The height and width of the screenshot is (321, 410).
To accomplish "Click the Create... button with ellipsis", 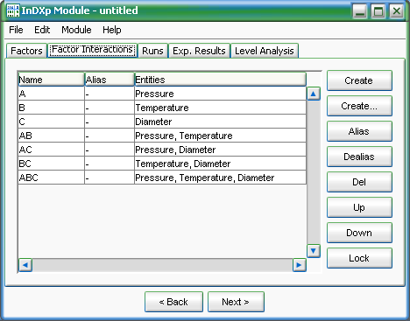I will (x=359, y=106).
